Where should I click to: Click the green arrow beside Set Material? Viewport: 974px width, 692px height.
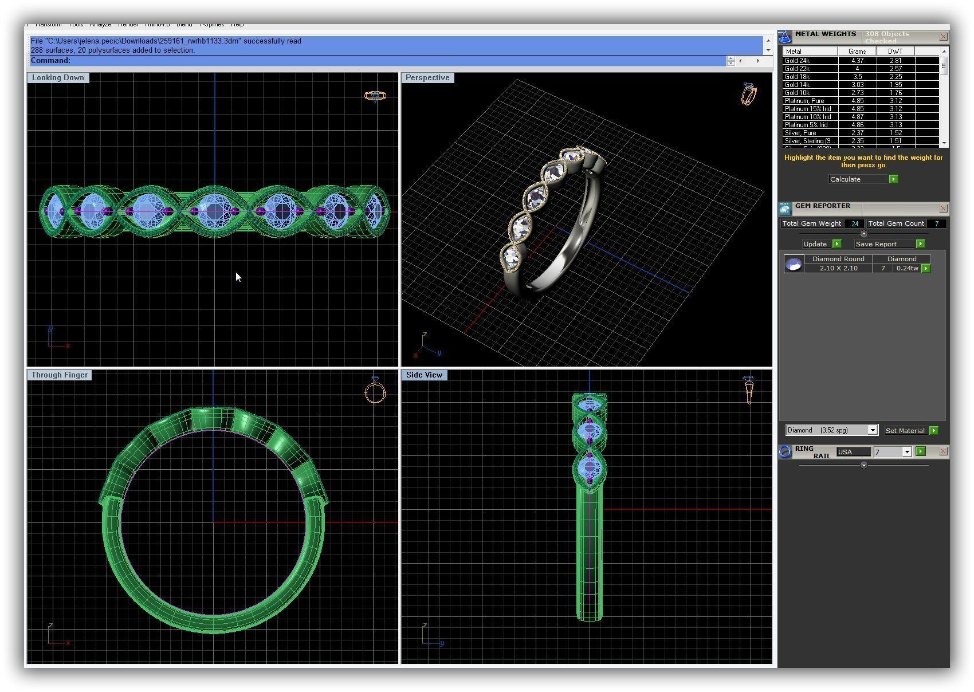[933, 431]
